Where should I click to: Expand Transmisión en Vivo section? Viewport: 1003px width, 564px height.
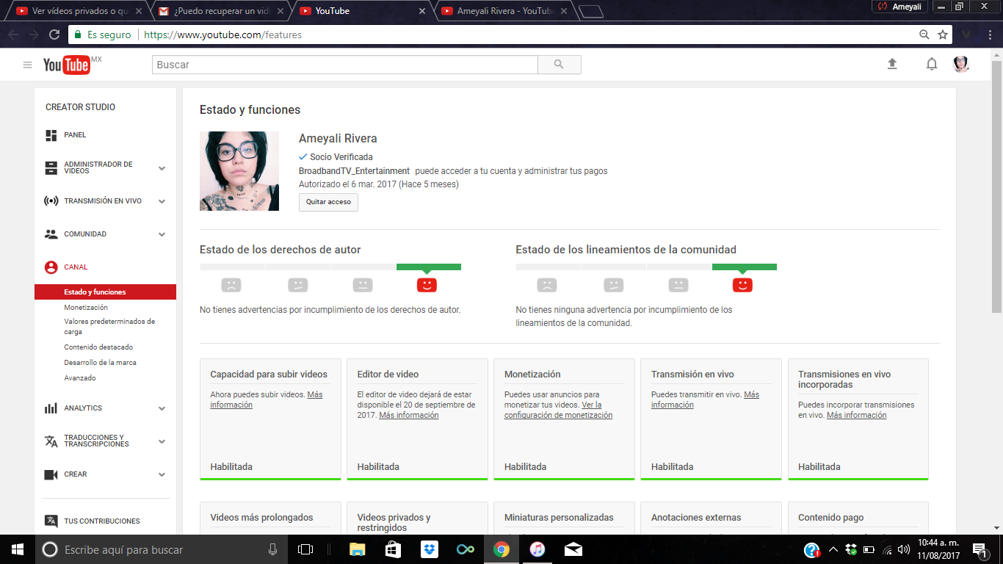[x=162, y=201]
